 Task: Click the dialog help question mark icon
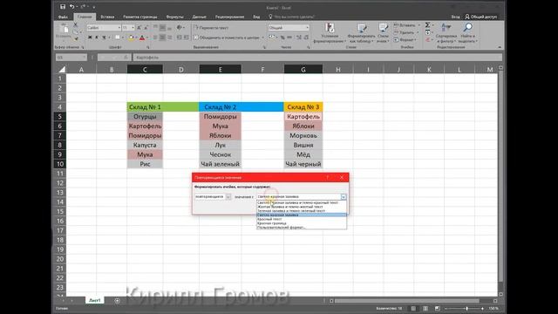click(x=328, y=177)
